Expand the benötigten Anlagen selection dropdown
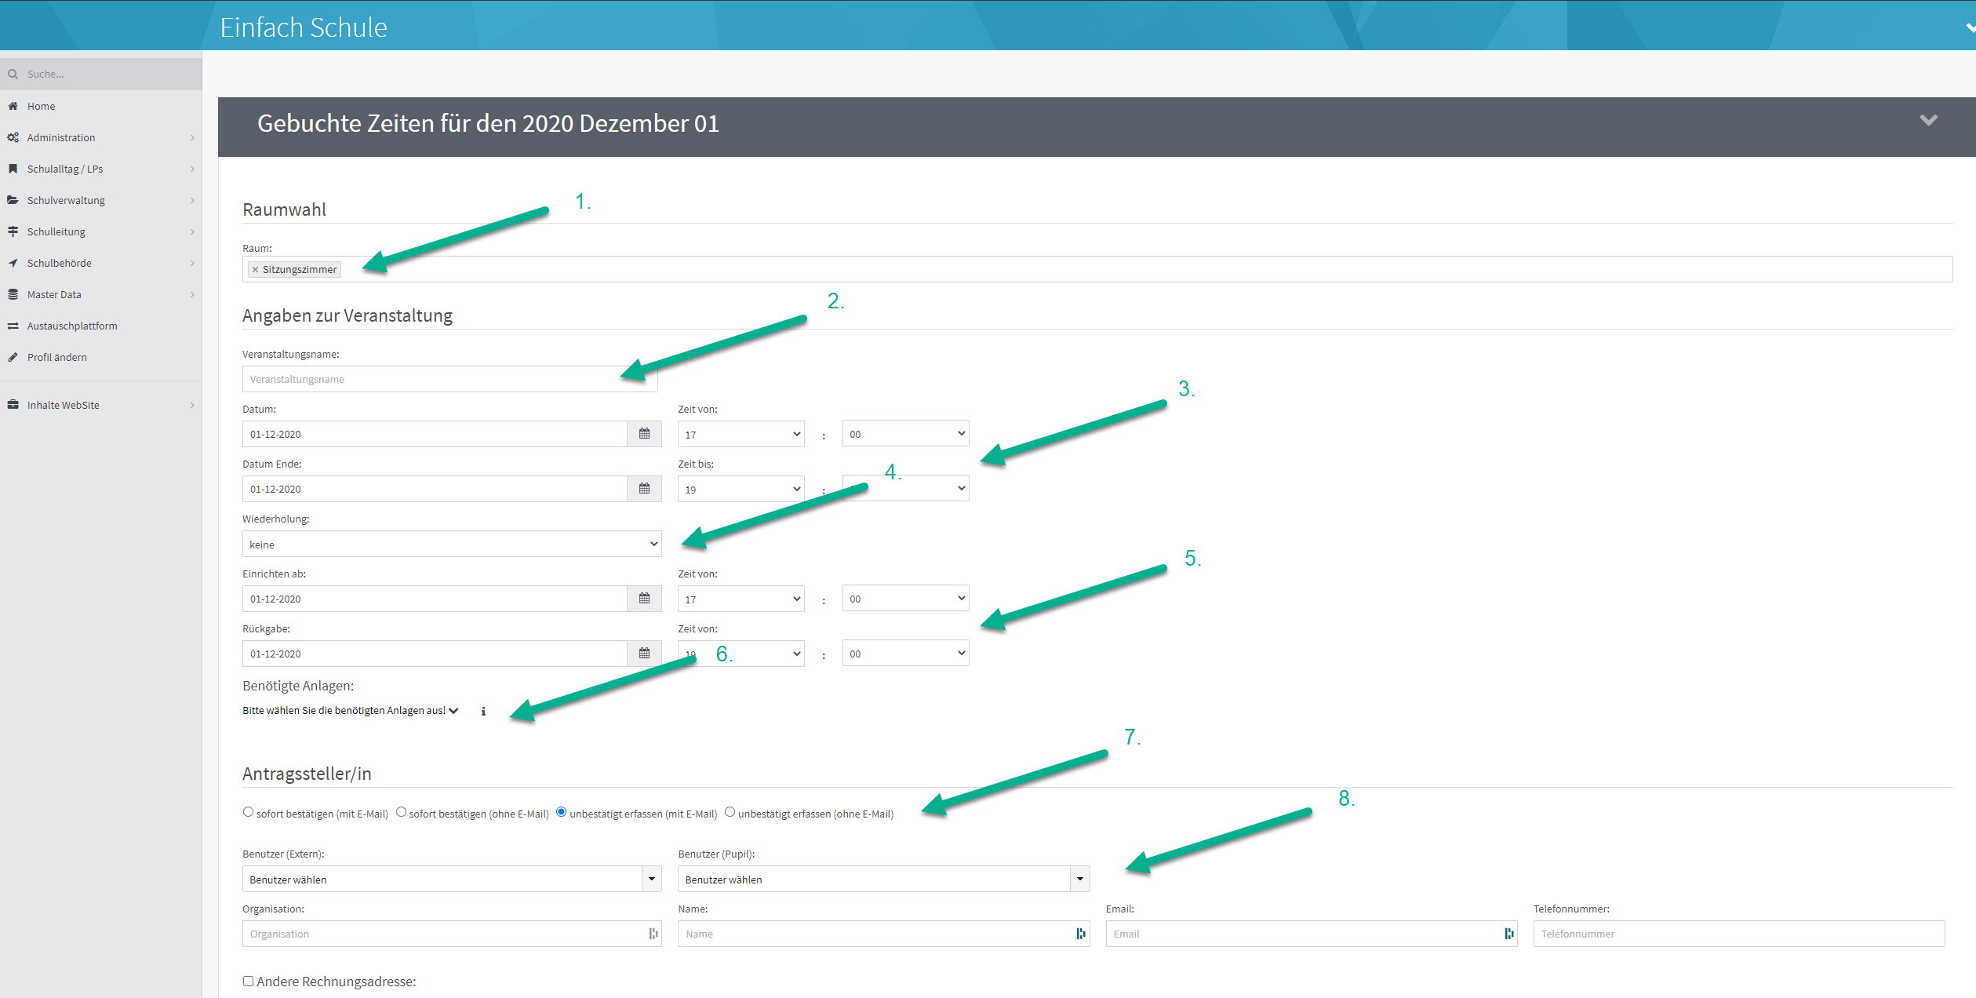 [x=351, y=711]
